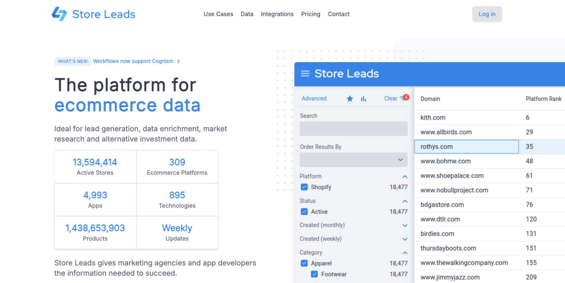This screenshot has height=283, width=565.
Task: Click the star favorites icon near Advanced
Action: [x=349, y=99]
